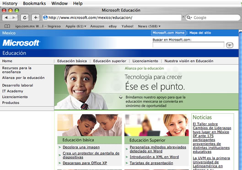Click the Educación Superior woman thumbnail
The height and width of the screenshot is (170, 242).
156,125
